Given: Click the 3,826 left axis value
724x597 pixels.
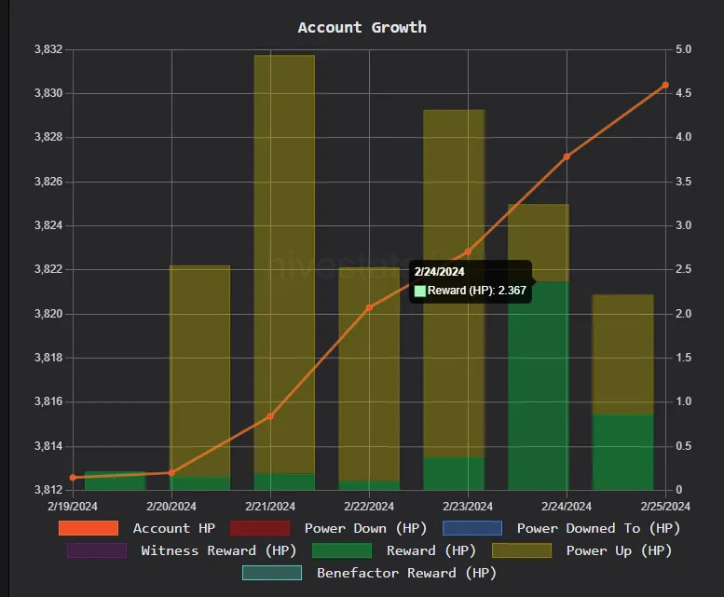Looking at the screenshot, I should (48, 182).
